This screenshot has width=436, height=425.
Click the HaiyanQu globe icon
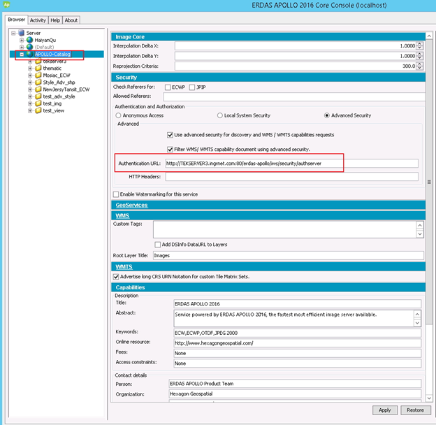pos(29,40)
